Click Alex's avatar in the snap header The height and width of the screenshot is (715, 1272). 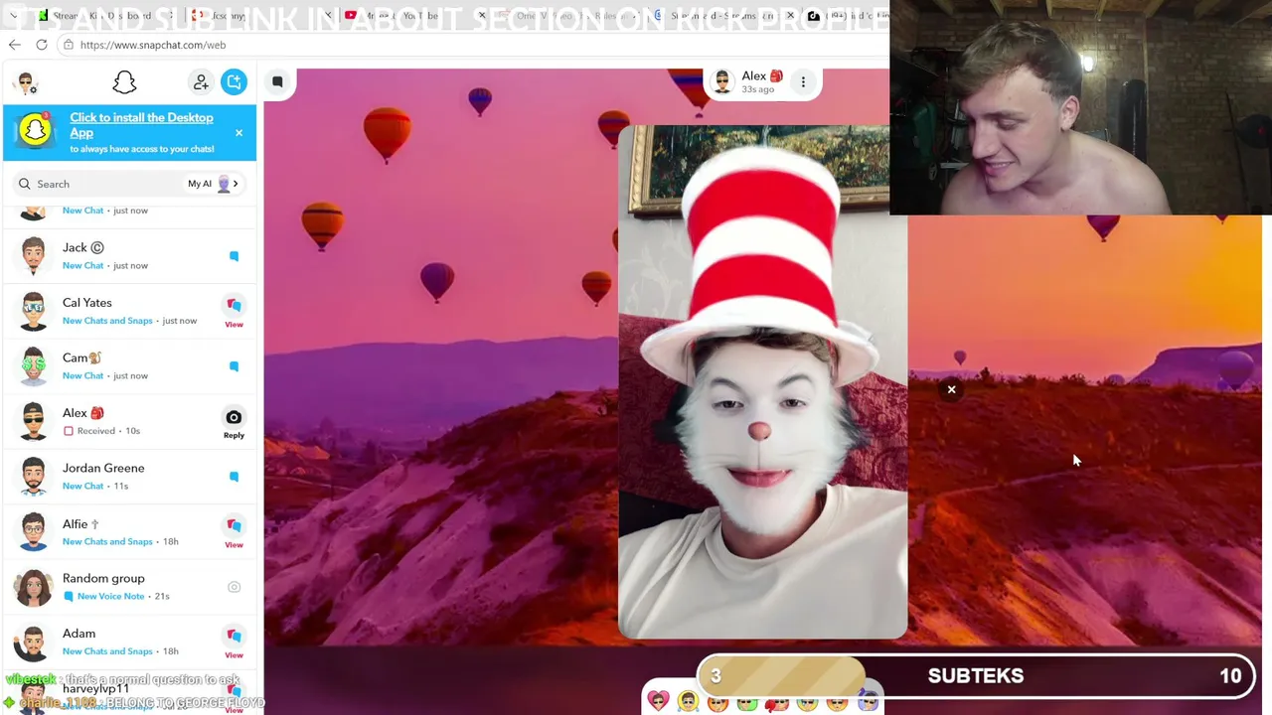[722, 82]
